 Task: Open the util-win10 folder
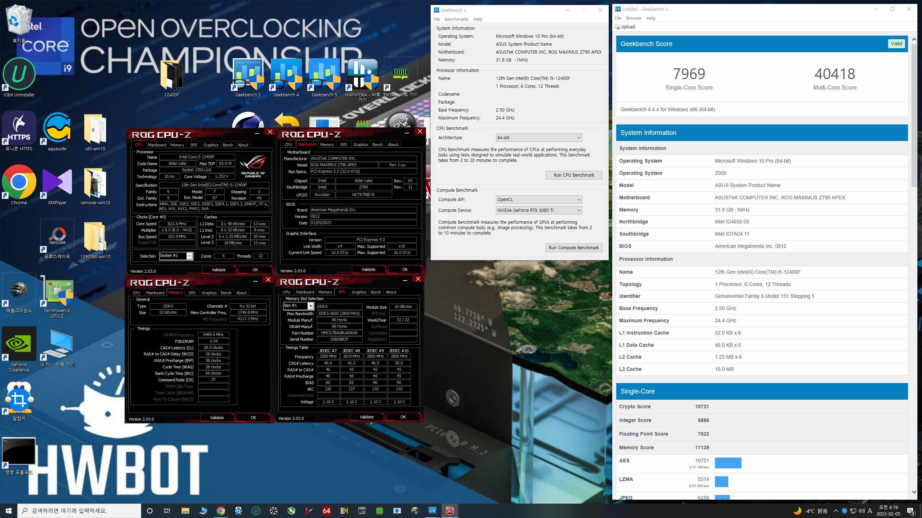95,132
